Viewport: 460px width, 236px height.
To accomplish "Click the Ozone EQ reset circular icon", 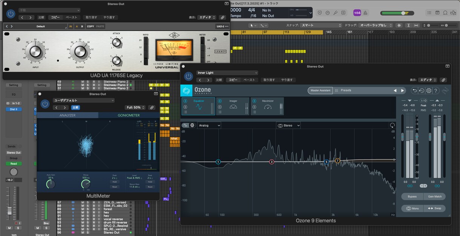I will click(x=393, y=125).
